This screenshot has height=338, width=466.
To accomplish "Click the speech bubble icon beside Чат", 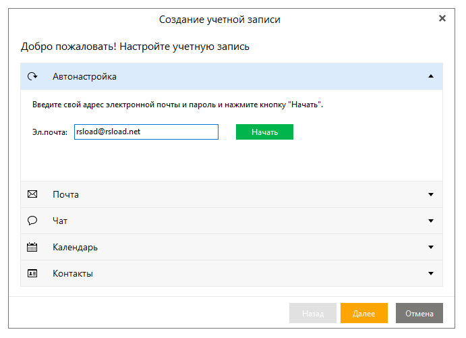I will (x=32, y=221).
